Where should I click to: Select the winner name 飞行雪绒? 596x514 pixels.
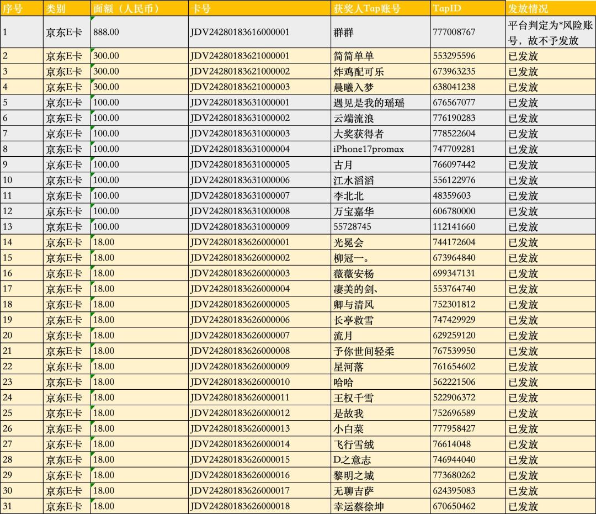[x=354, y=444]
